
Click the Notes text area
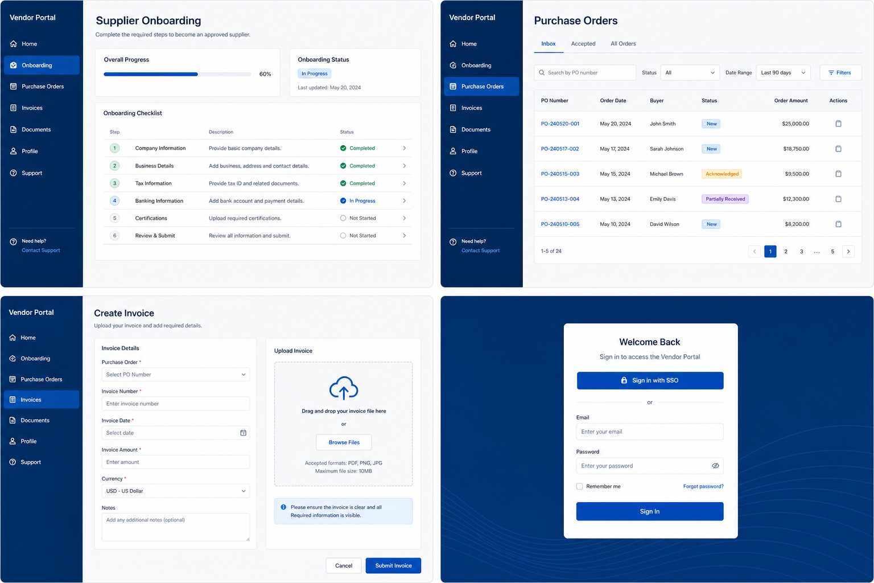(x=176, y=527)
